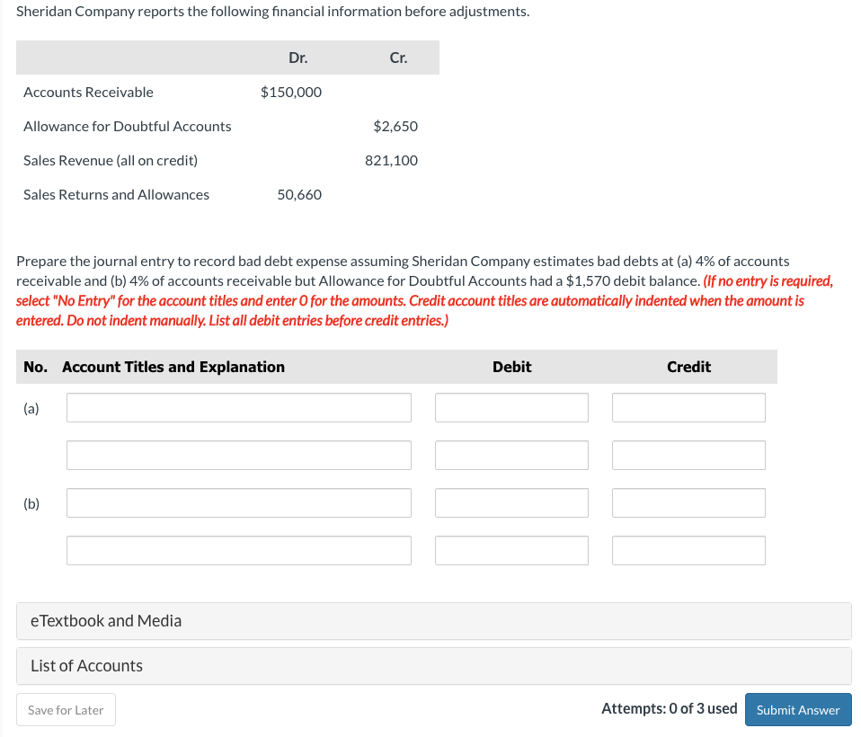861x737 pixels.
Task: Click the (b) entry number label
Action: click(x=31, y=503)
